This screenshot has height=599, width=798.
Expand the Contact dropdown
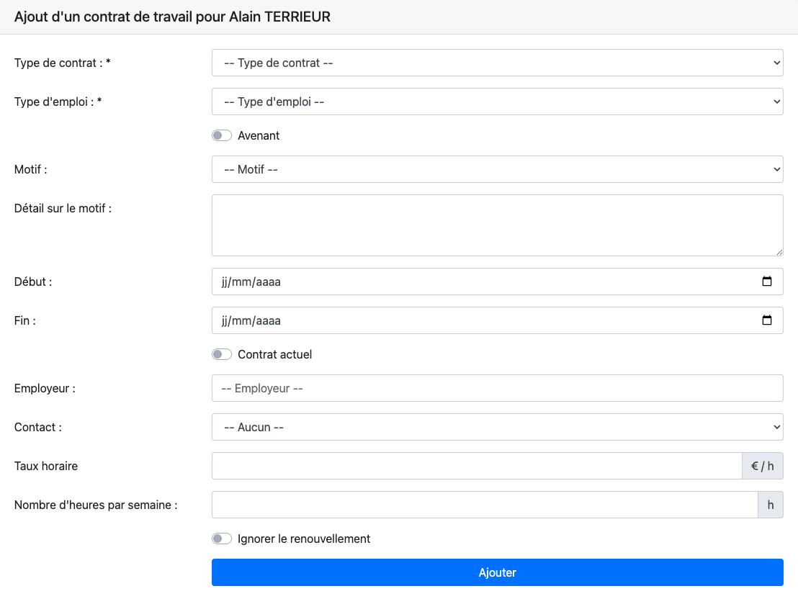pyautogui.click(x=497, y=427)
